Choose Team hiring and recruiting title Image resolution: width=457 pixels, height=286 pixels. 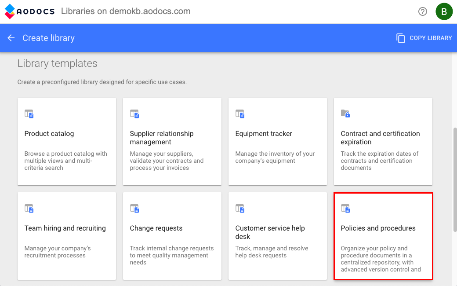(x=65, y=228)
